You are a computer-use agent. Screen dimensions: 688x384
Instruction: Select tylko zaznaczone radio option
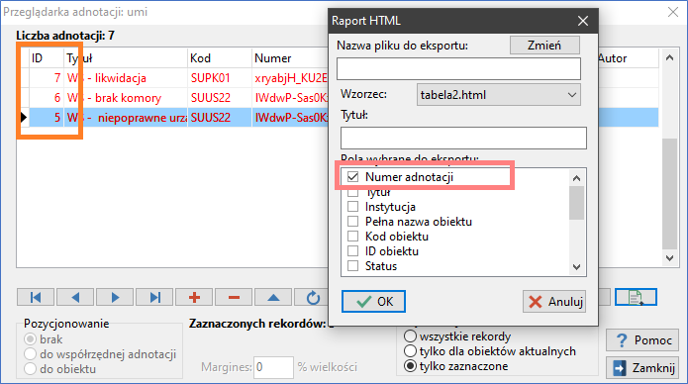tap(410, 366)
